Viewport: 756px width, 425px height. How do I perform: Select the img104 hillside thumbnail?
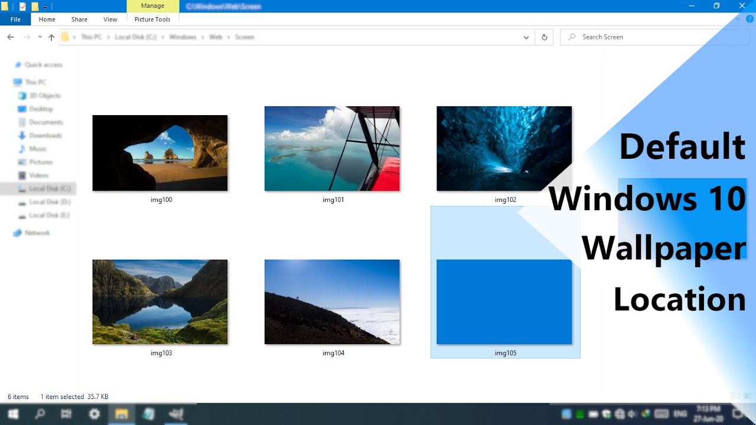(x=332, y=302)
